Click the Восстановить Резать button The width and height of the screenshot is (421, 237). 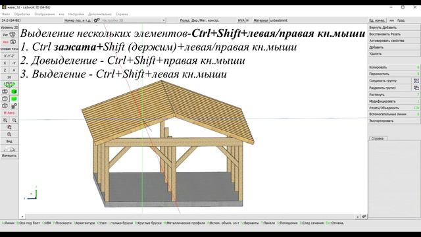tap(394, 34)
